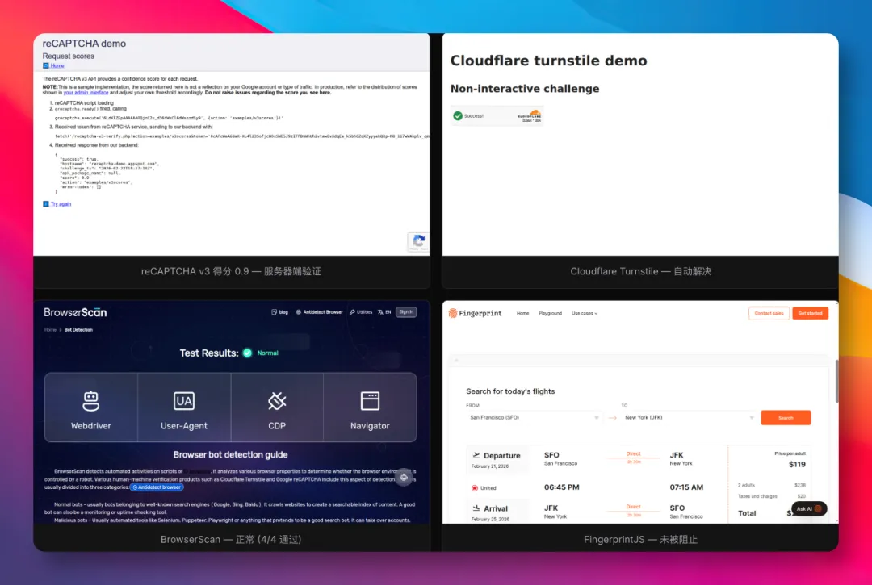This screenshot has width=872, height=585.
Task: Click the 'Non-interactive challenge' heading
Action: pyautogui.click(x=525, y=88)
